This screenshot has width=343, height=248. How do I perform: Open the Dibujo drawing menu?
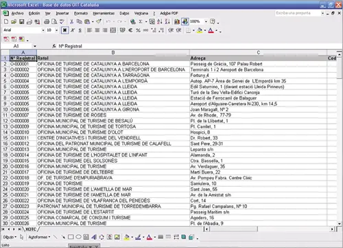point(10,237)
